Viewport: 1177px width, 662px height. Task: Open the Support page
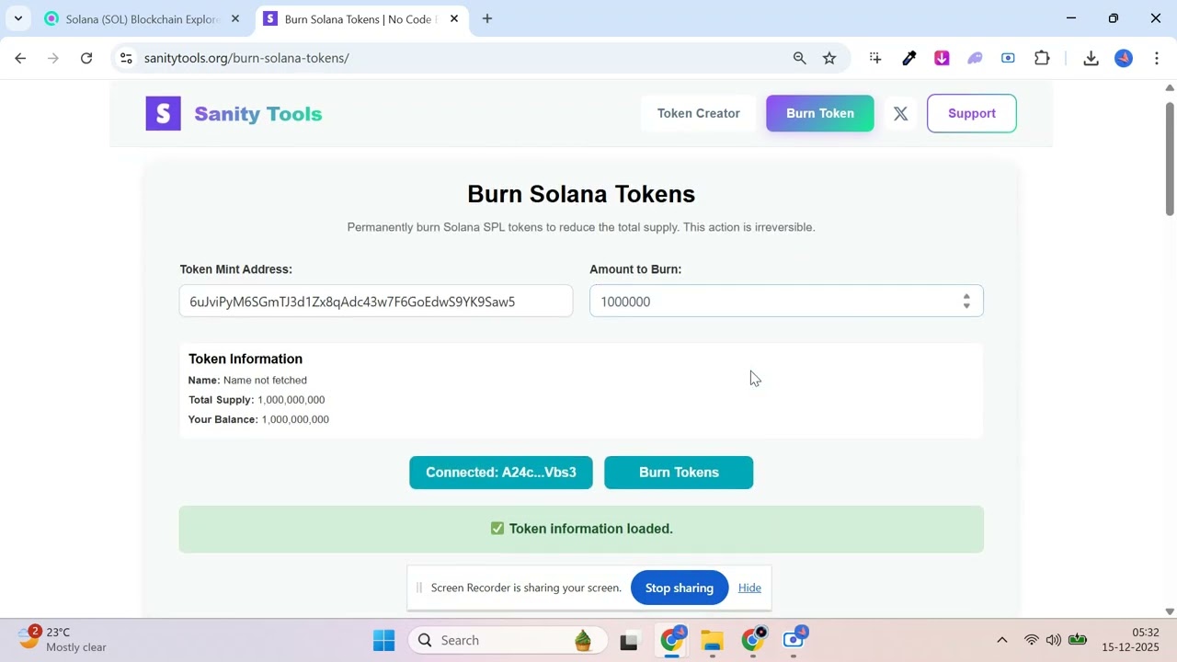tap(972, 113)
